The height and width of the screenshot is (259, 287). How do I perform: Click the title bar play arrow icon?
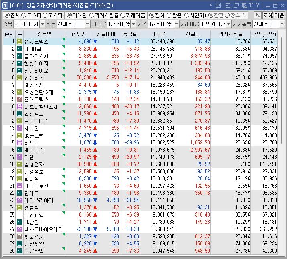[211, 6]
